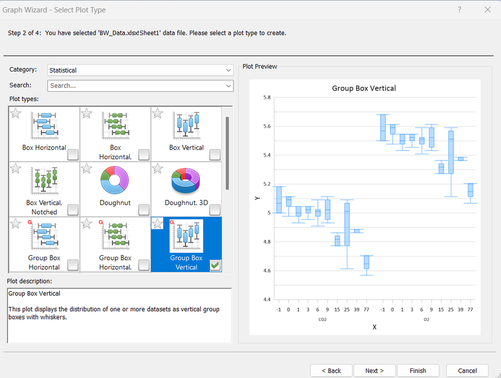The image size is (501, 378).
Task: Choose the Group Box Horizontal plot icon
Action: tap(44, 235)
